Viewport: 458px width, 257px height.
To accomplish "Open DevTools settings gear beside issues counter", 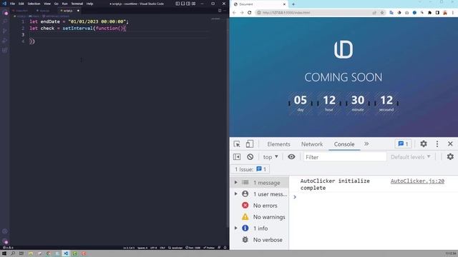I will pos(424,143).
